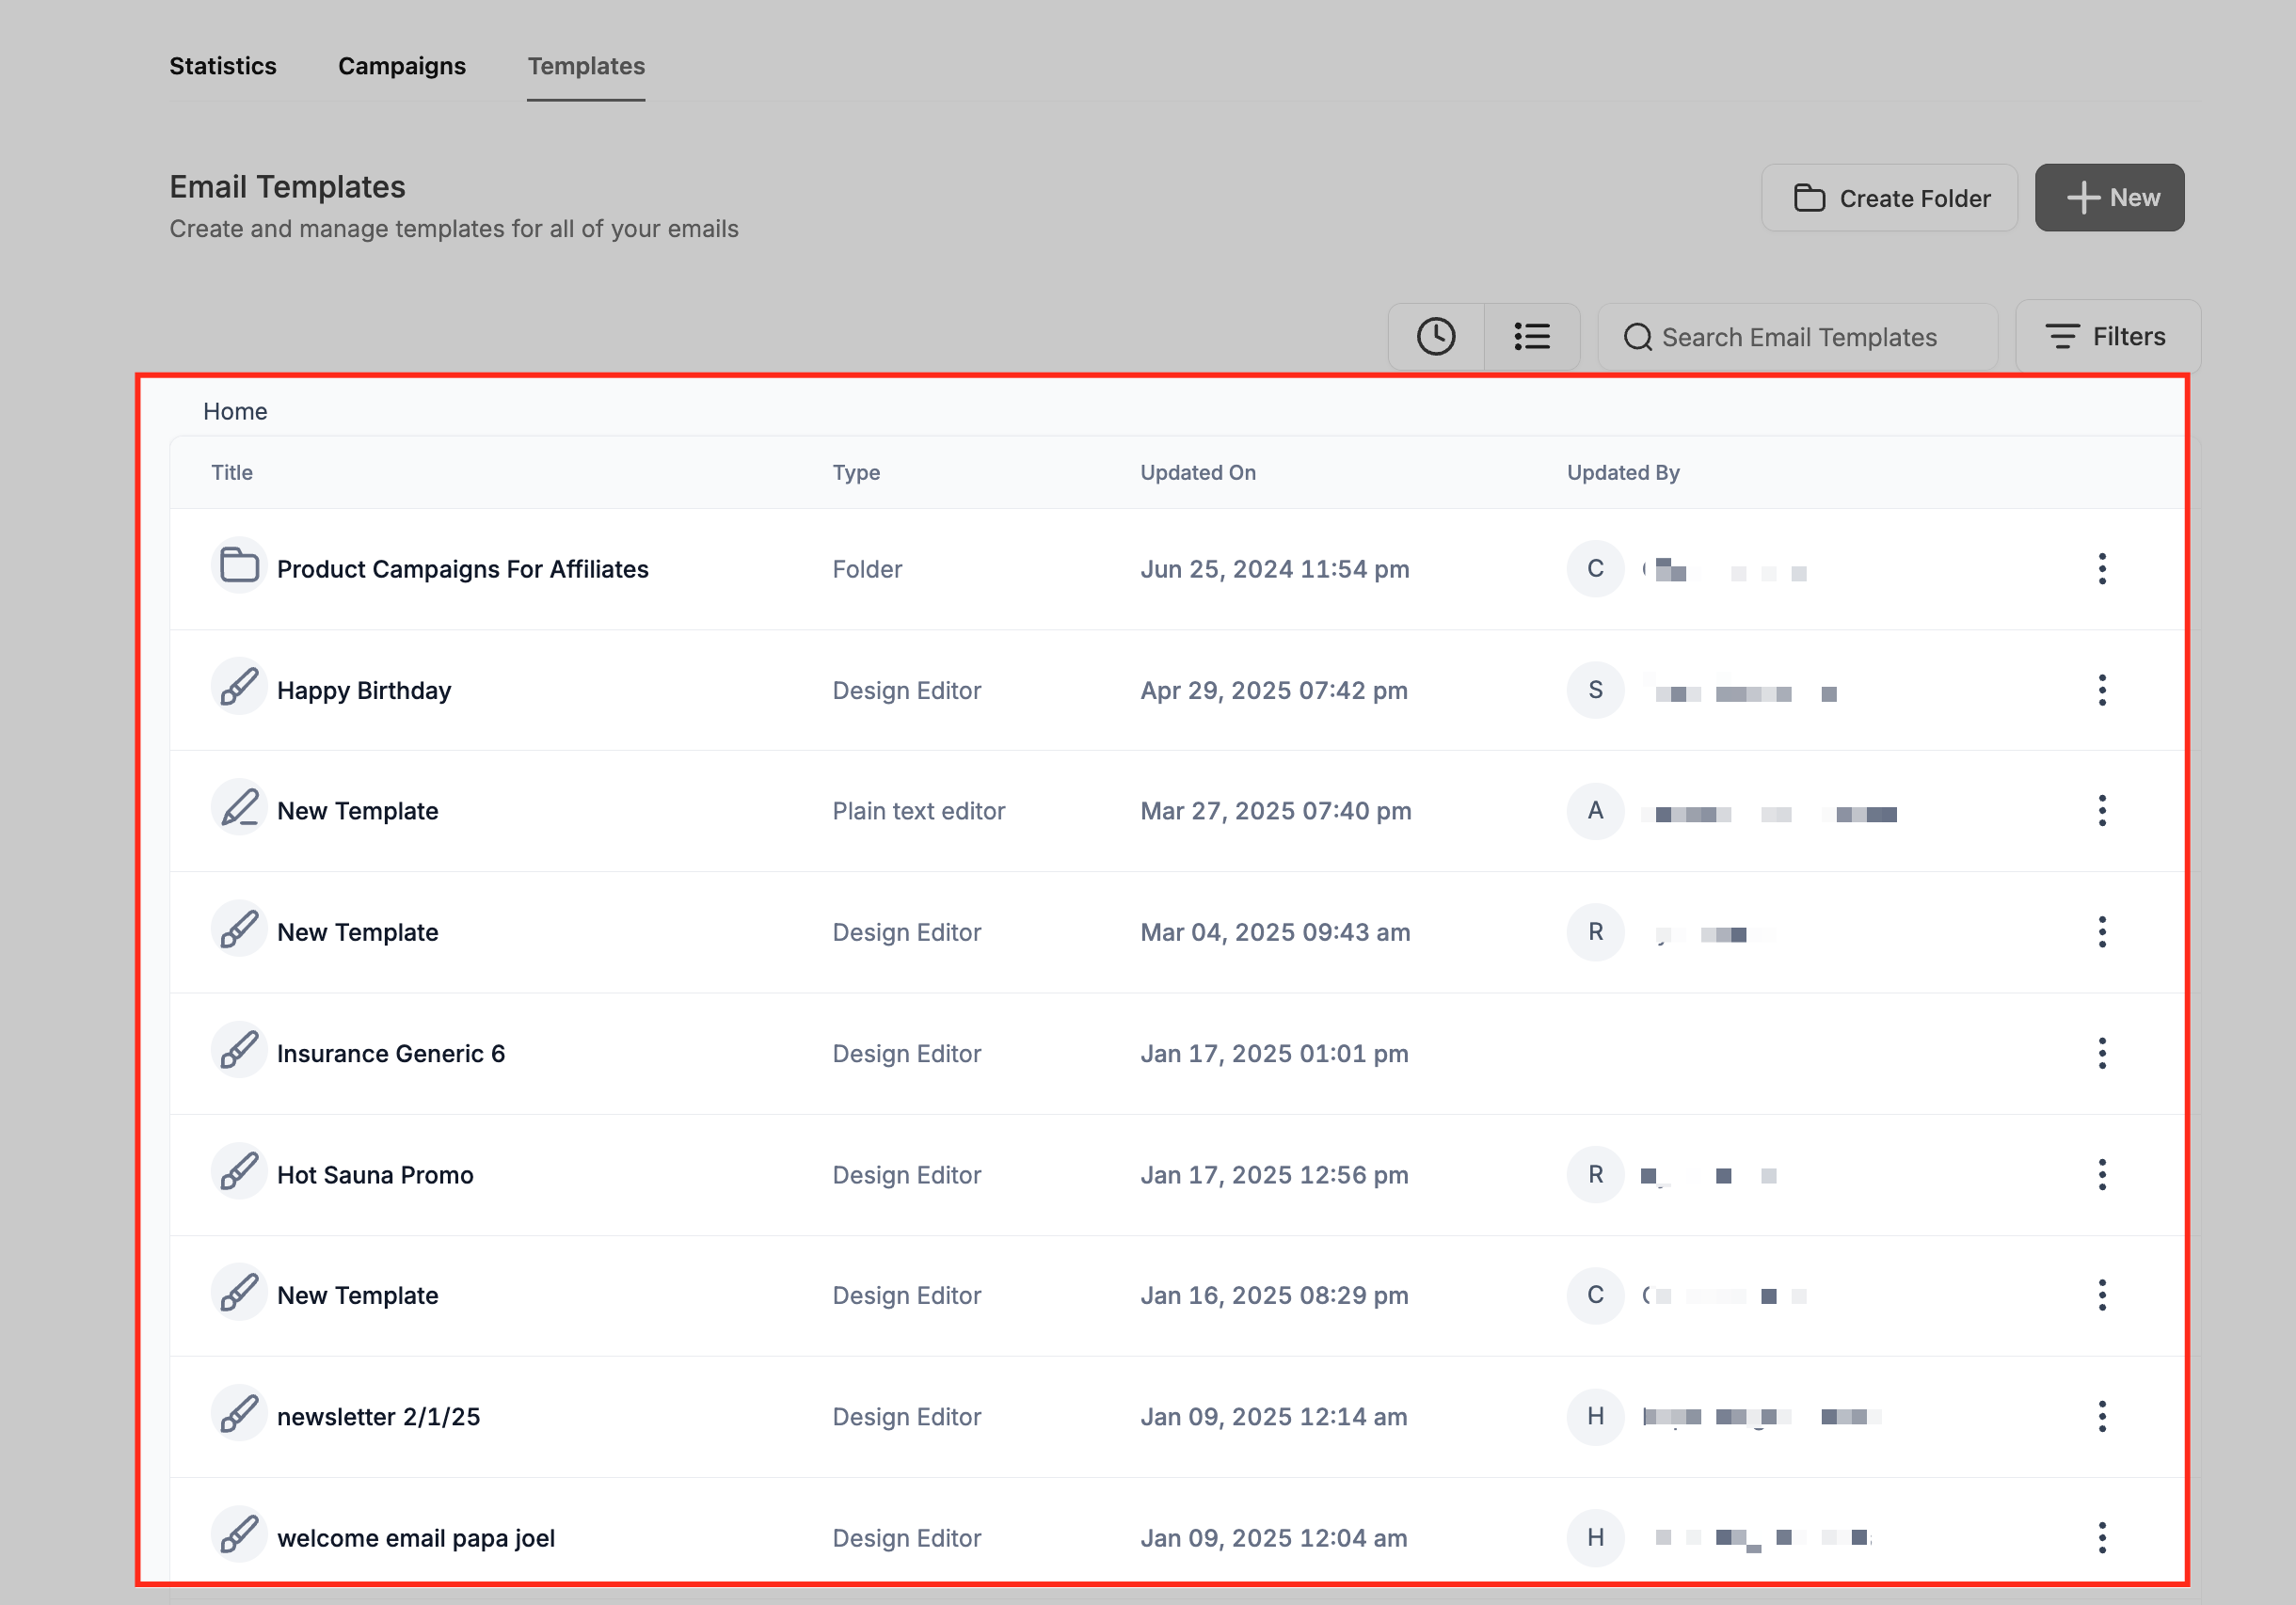Click the Hot Sauna Promo brush icon
The height and width of the screenshot is (1605, 2296).
coord(239,1172)
